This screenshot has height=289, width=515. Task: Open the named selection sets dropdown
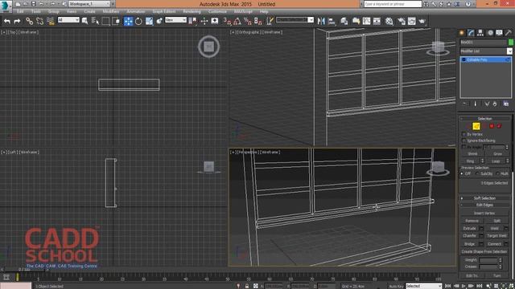[295, 20]
